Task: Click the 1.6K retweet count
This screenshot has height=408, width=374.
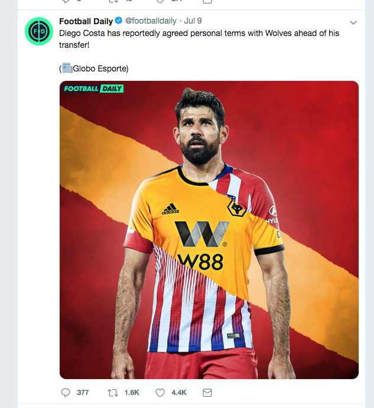Action: click(x=132, y=393)
